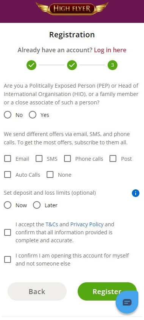Click the Back button

tap(37, 291)
